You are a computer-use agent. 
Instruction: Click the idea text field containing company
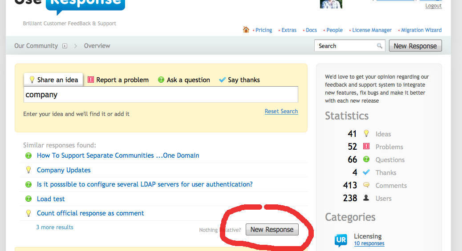pyautogui.click(x=161, y=95)
